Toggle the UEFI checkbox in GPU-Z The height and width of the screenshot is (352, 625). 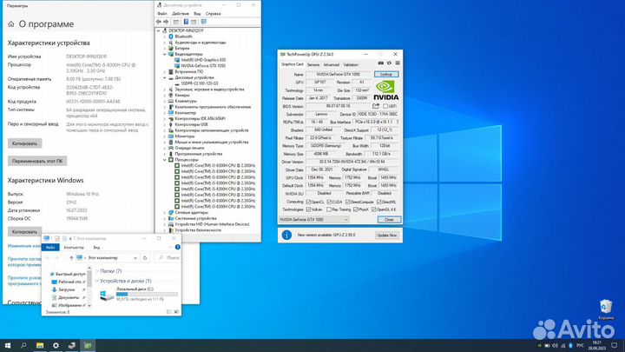click(385, 106)
